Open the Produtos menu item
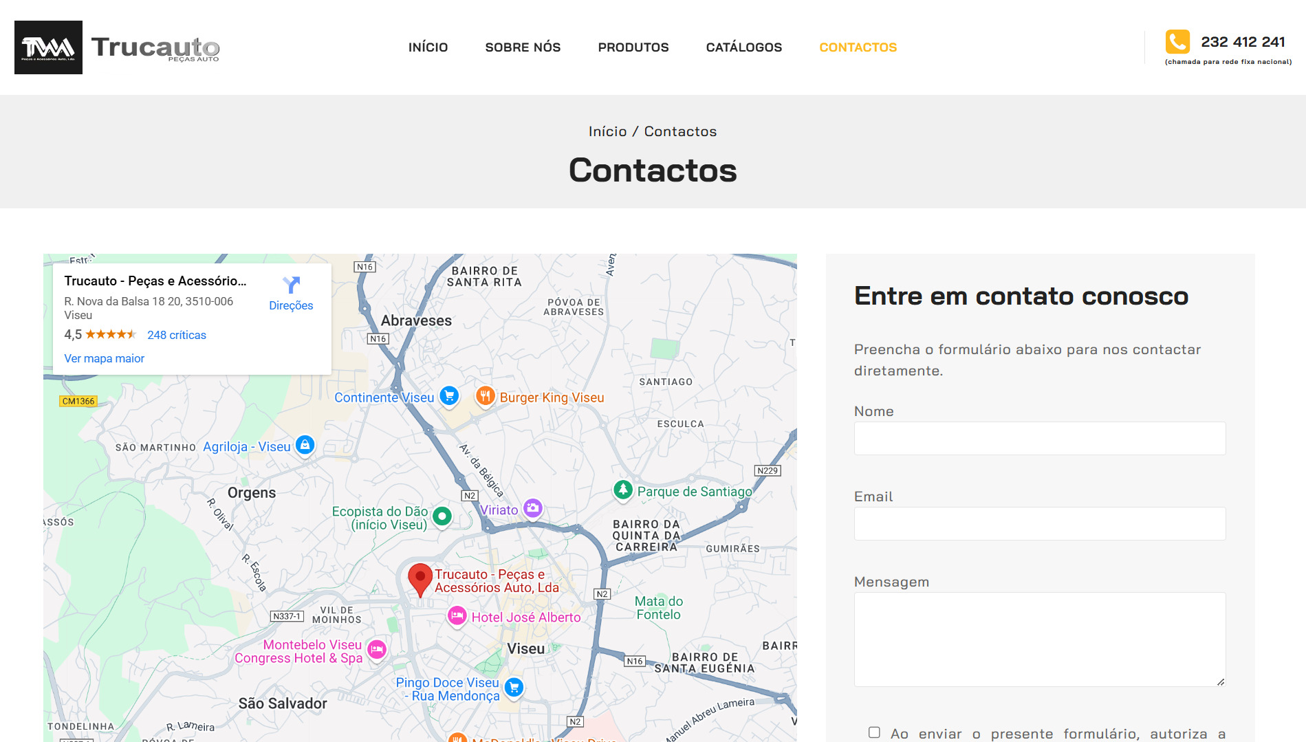Image resolution: width=1306 pixels, height=742 pixels. [x=633, y=47]
